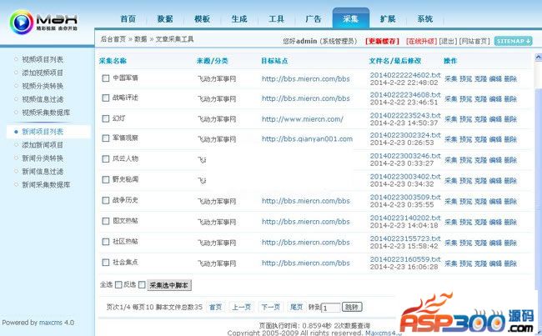Check the 中国军情 row checkbox
The width and height of the screenshot is (542, 336).
[x=106, y=78]
